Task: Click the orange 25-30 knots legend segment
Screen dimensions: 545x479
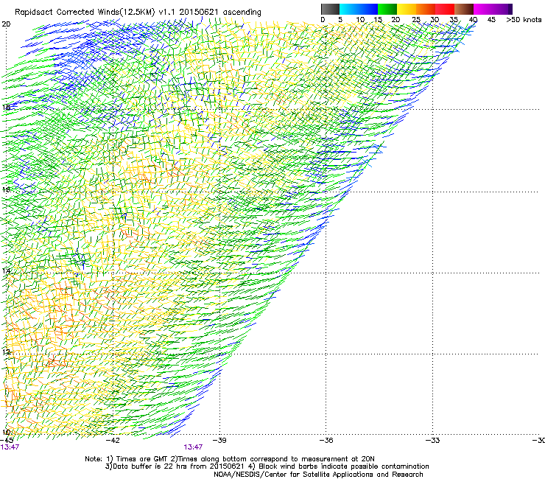Action: [426, 9]
